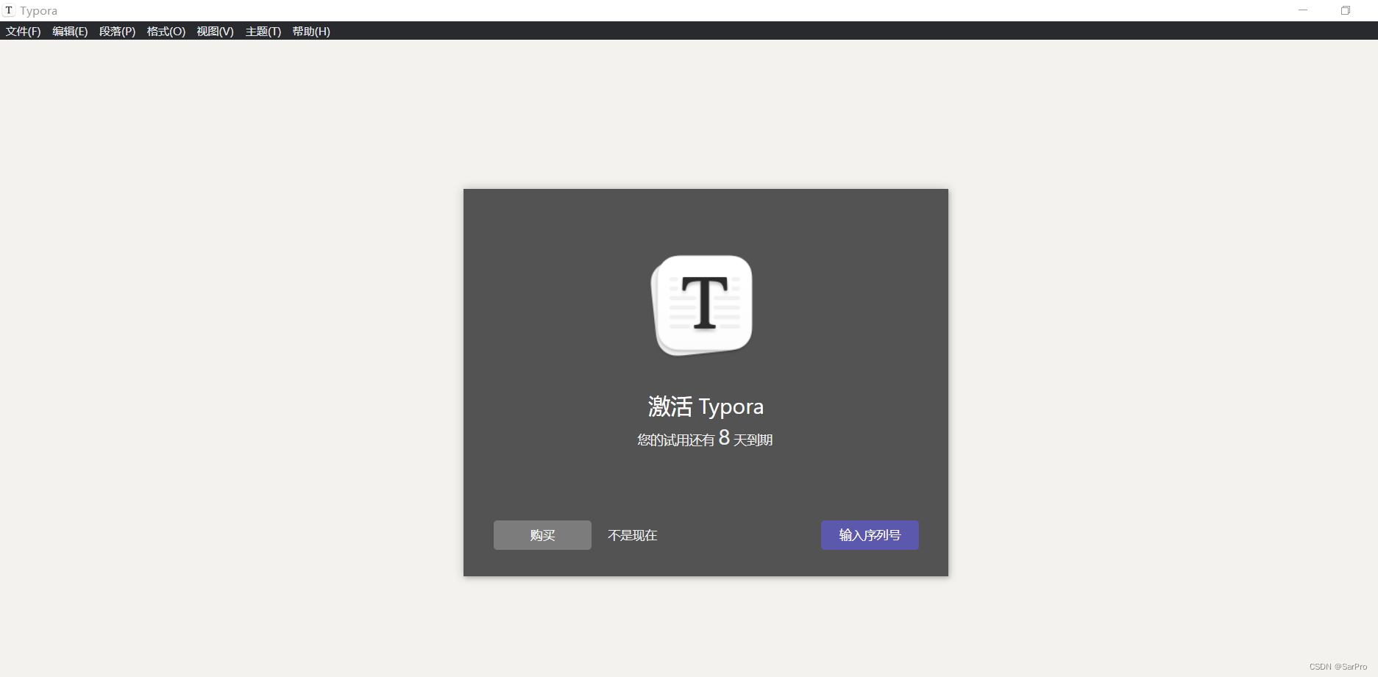This screenshot has width=1378, height=677.
Task: Click the 您的试用还有 trial text
Action: pos(675,440)
